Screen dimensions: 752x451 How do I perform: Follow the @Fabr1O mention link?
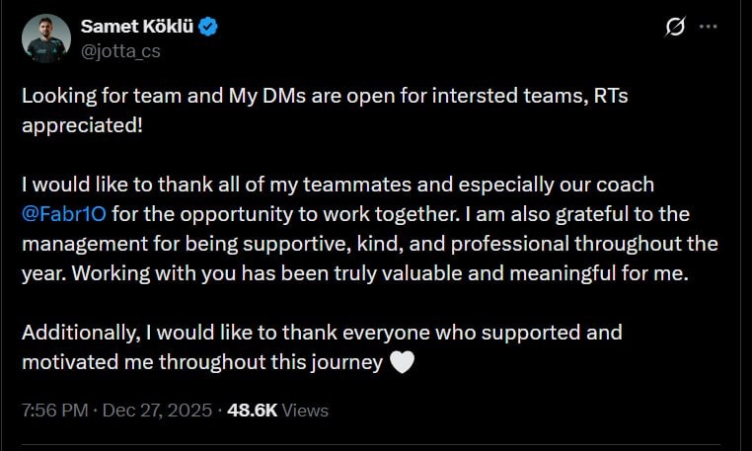pos(64,214)
